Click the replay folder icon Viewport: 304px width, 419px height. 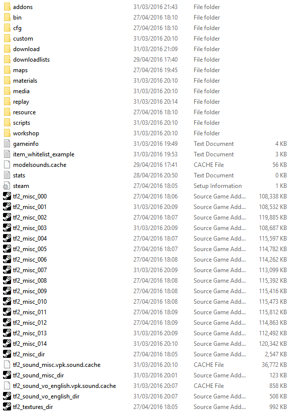click(x=7, y=102)
